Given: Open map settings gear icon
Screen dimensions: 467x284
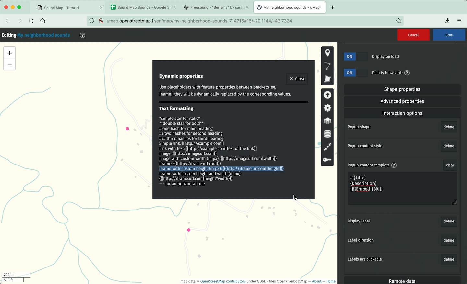Looking at the screenshot, I should 327,108.
